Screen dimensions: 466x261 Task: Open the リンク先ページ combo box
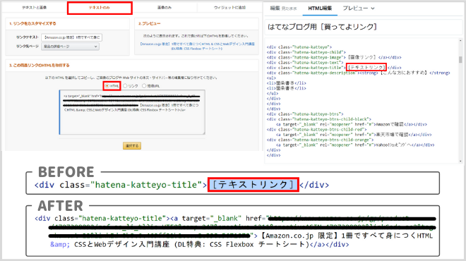(70, 47)
